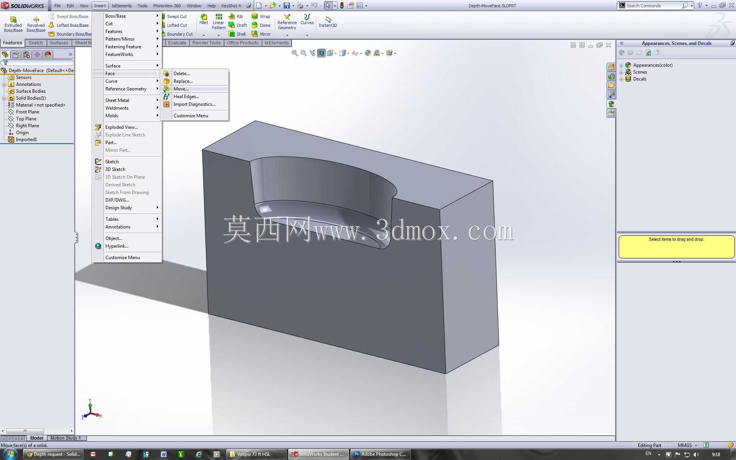
Task: Click the Print icon
Action: 301,6
